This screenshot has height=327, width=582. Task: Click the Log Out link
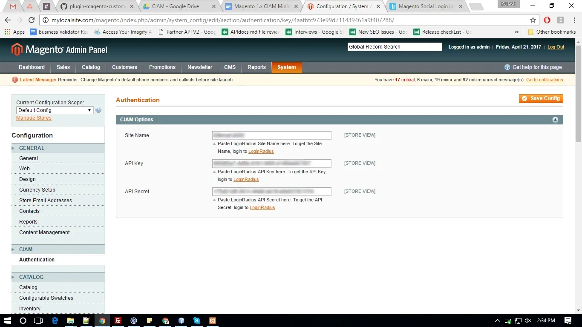pyautogui.click(x=556, y=47)
